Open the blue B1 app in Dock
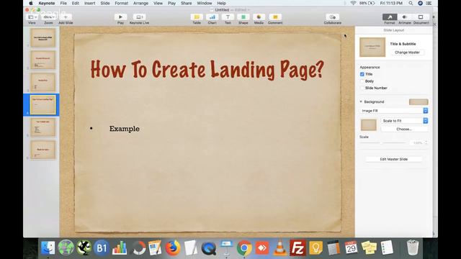The width and height of the screenshot is (461, 259). [x=102, y=248]
